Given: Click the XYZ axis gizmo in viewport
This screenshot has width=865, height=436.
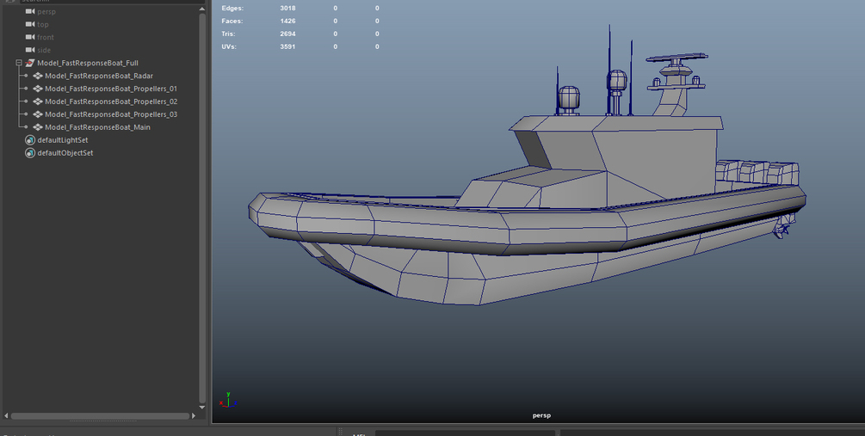Looking at the screenshot, I should (x=228, y=400).
